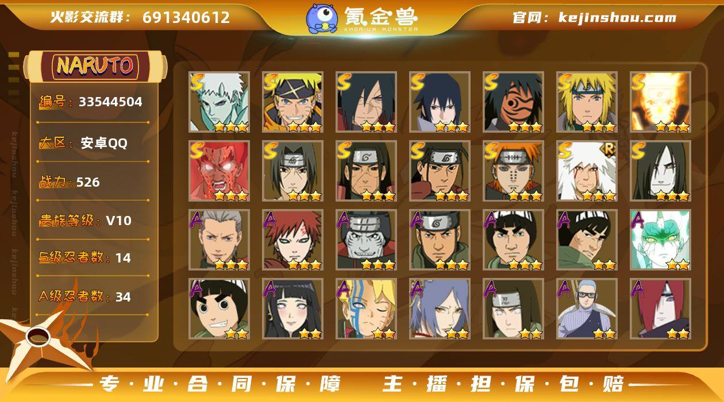Click the blue-haired Konan portrait
The height and width of the screenshot is (402, 724).
click(440, 309)
